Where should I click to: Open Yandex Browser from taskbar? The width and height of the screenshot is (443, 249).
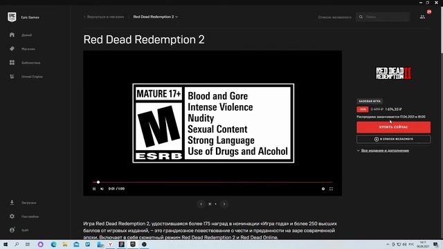pos(110,244)
